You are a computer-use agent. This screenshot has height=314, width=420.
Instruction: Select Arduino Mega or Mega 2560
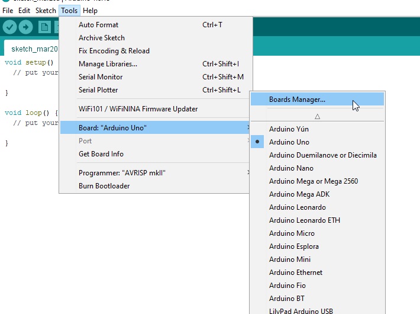(318, 181)
